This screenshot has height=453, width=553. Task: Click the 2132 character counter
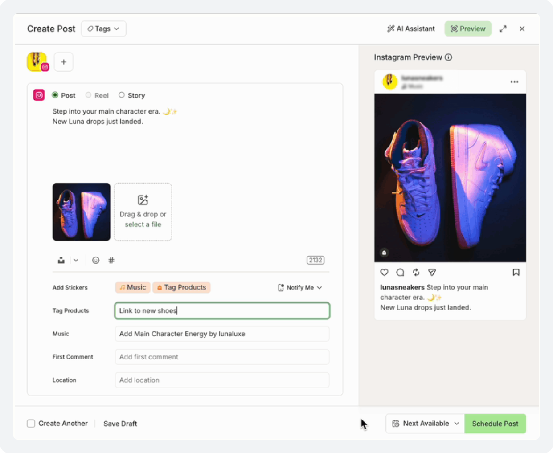pyautogui.click(x=315, y=260)
